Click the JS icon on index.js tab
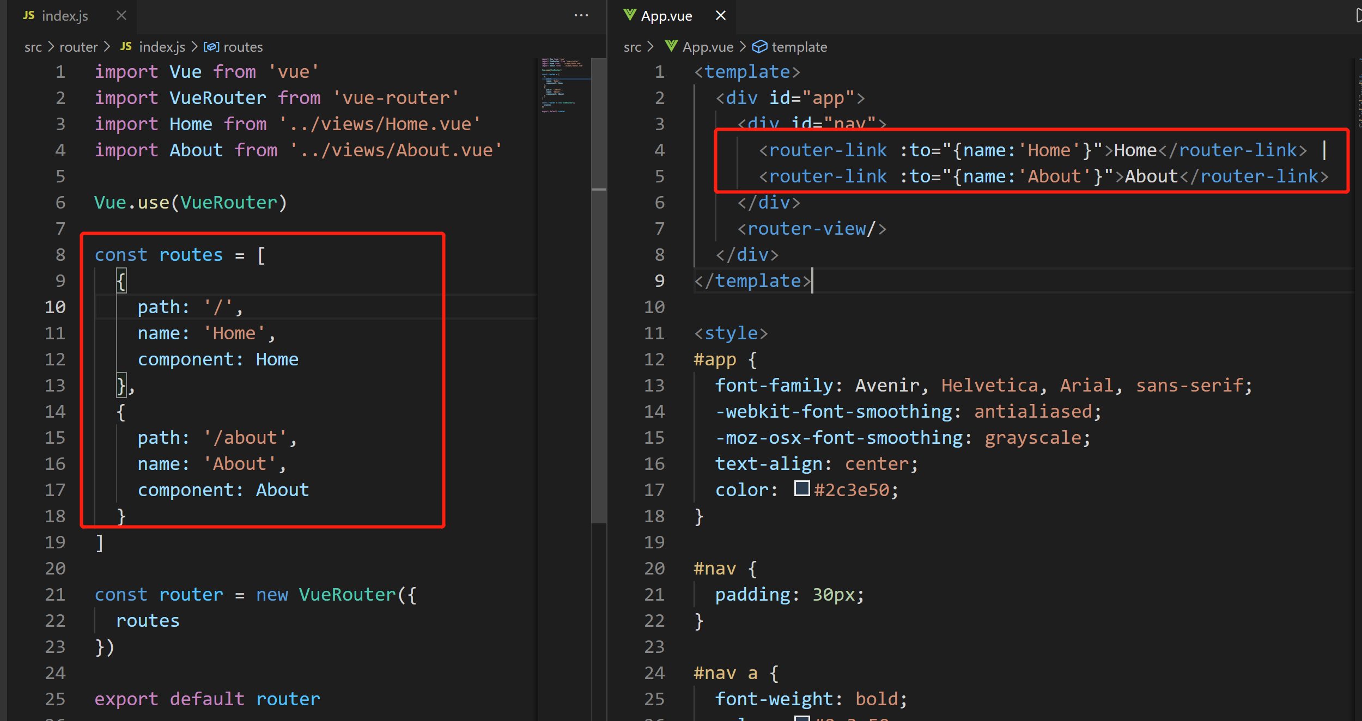This screenshot has width=1362, height=721. 28,15
